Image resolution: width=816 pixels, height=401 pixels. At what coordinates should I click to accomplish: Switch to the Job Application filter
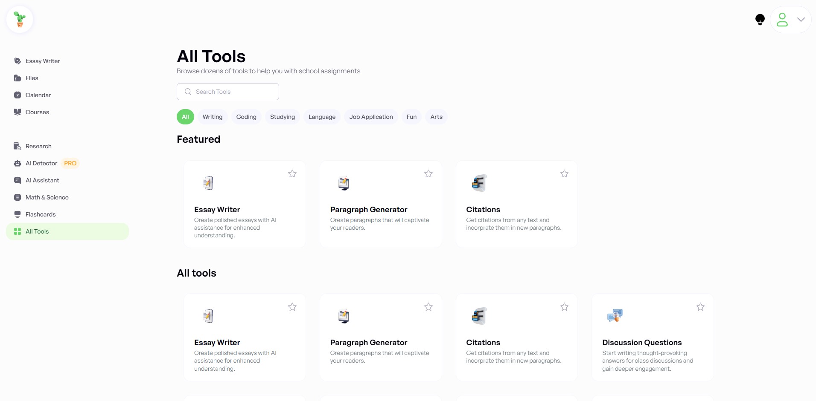point(371,117)
